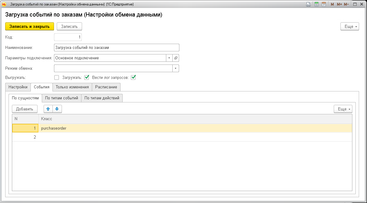Click the M- memory subtract button

click(x=346, y=4)
